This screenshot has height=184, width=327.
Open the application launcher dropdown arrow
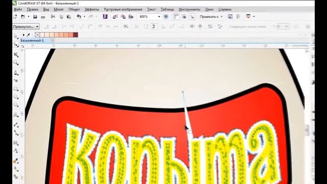click(254, 17)
